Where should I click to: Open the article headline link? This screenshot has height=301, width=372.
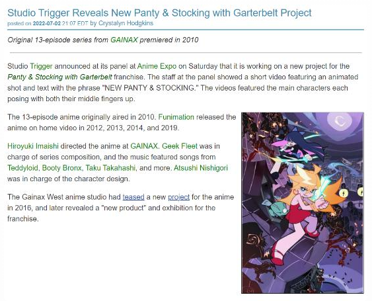point(159,13)
